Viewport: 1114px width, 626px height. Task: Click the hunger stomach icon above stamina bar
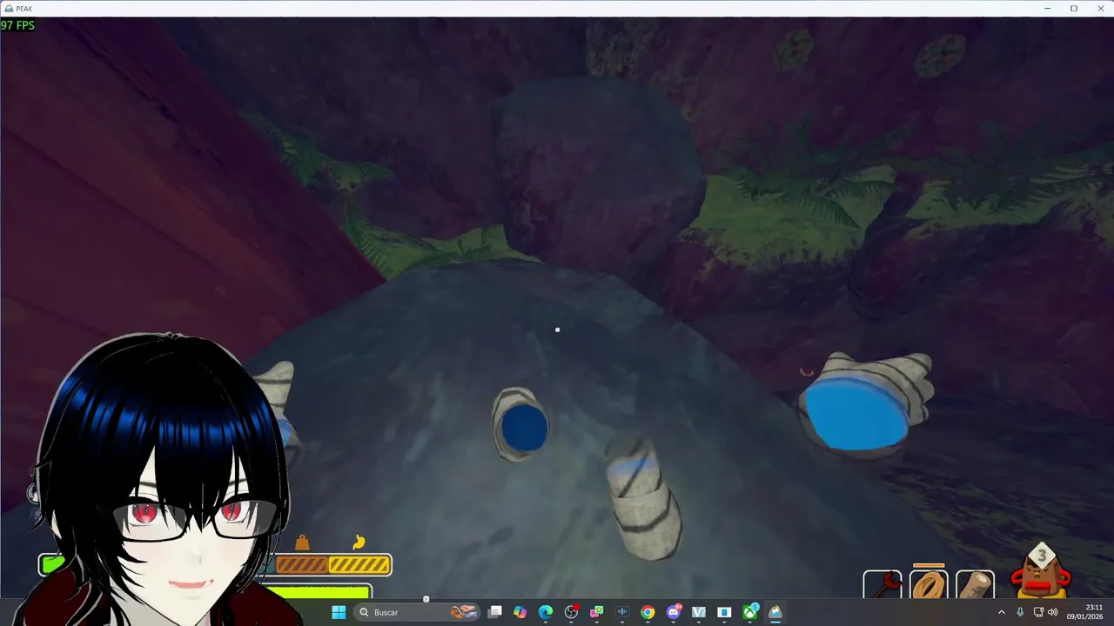click(x=359, y=543)
